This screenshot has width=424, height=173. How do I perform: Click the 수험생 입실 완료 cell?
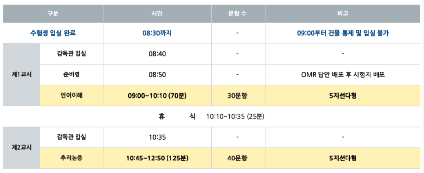click(x=53, y=33)
